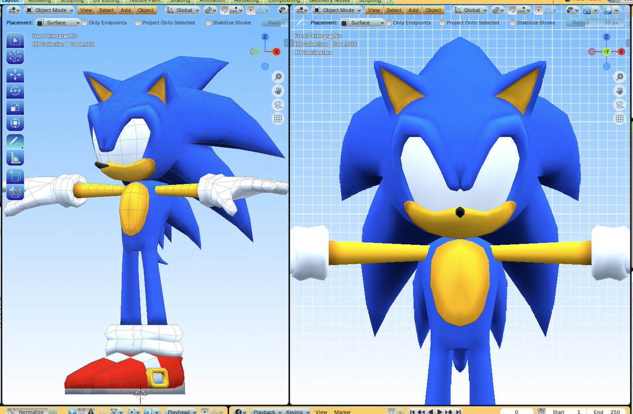Select the Add Cube tool
Screen dimensions: 633x414
[15, 176]
